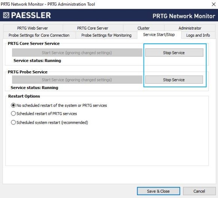Click Start Service under PRTG Core Server Service
The width and height of the screenshot is (218, 198).
(77, 52)
